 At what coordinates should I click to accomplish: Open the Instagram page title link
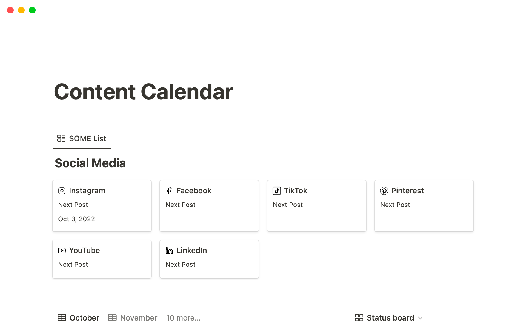tap(87, 191)
